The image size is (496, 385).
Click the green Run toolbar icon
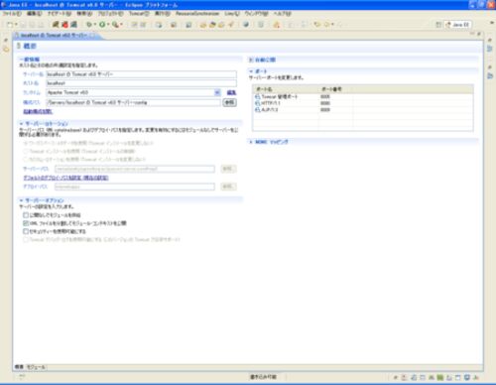(x=102, y=25)
